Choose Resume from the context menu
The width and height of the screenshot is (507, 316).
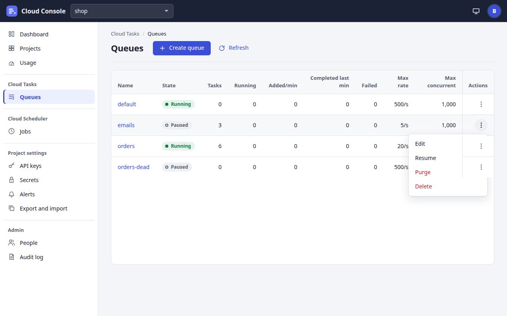[x=448, y=158]
